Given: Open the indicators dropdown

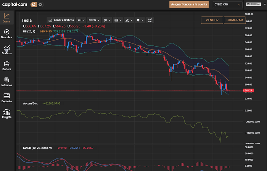Looking at the screenshot, I should click(117, 20).
